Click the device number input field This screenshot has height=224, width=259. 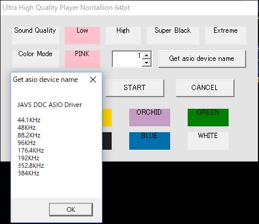(x=127, y=59)
